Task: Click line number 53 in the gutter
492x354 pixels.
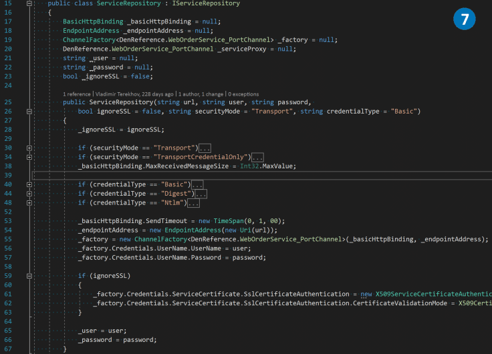Action: point(9,220)
